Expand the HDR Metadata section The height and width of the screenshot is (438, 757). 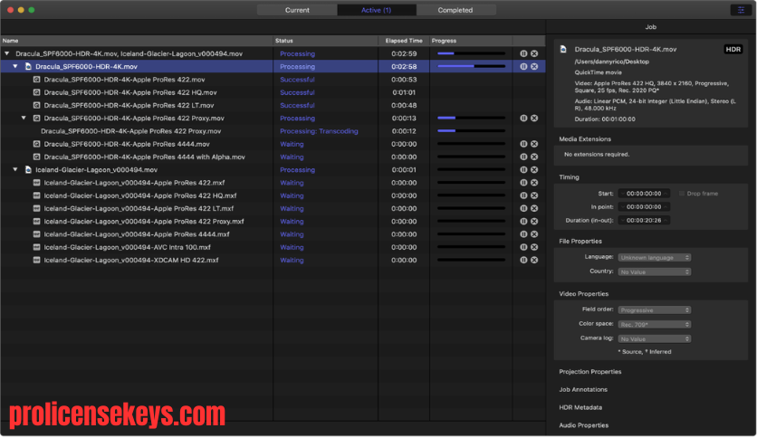(x=580, y=407)
